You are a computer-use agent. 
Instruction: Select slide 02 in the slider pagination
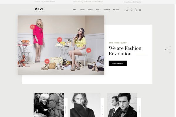pos(166,49)
